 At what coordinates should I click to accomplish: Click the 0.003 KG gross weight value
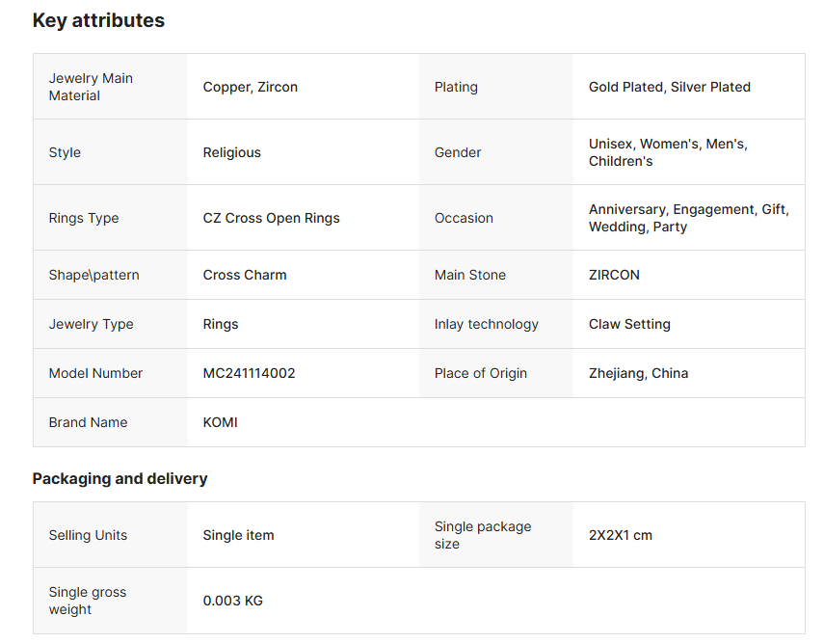232,601
